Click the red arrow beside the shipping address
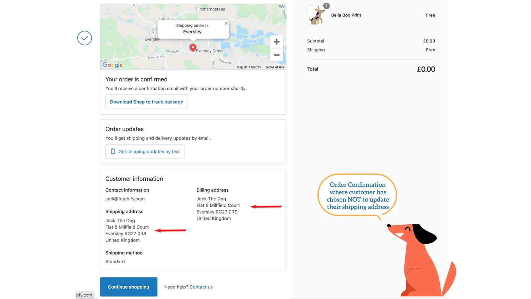Viewport: 531px width, 299px height. 170,230
